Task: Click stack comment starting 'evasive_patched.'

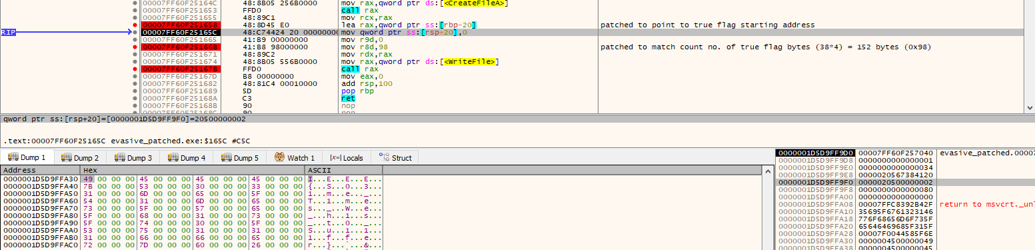Action: point(987,153)
